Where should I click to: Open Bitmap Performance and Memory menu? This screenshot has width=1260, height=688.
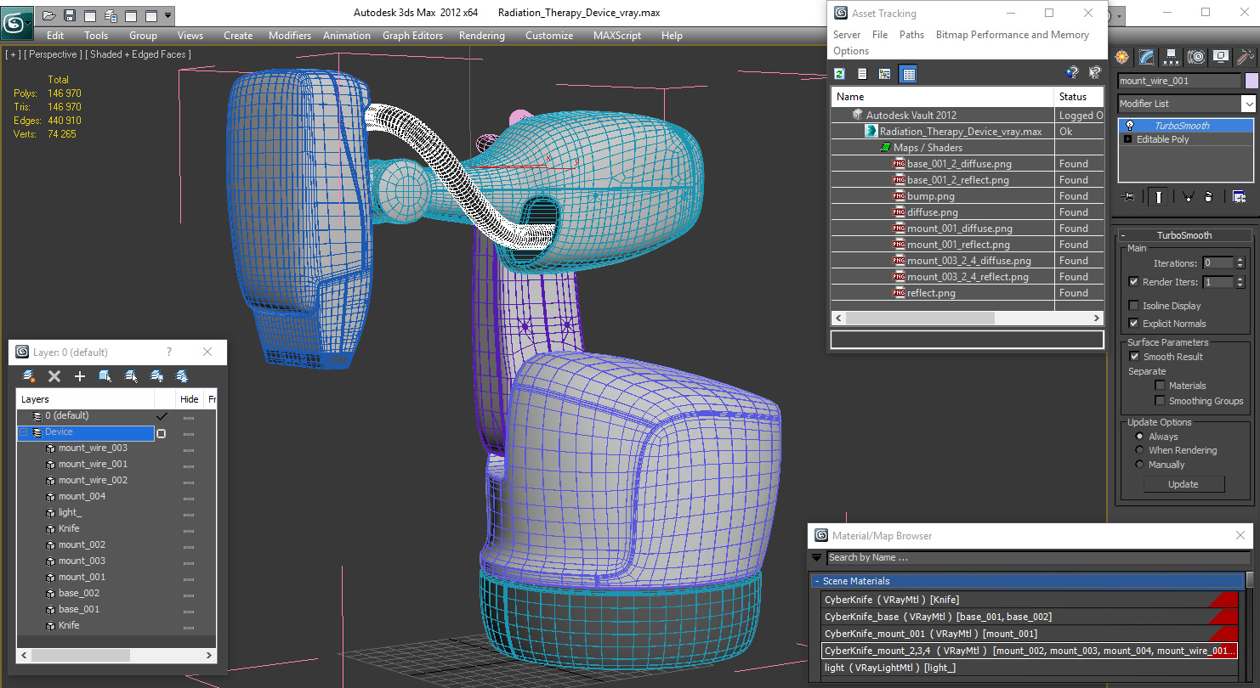point(1012,35)
